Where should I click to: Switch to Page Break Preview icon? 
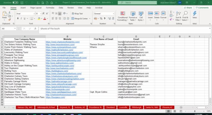(x=181, y=111)
